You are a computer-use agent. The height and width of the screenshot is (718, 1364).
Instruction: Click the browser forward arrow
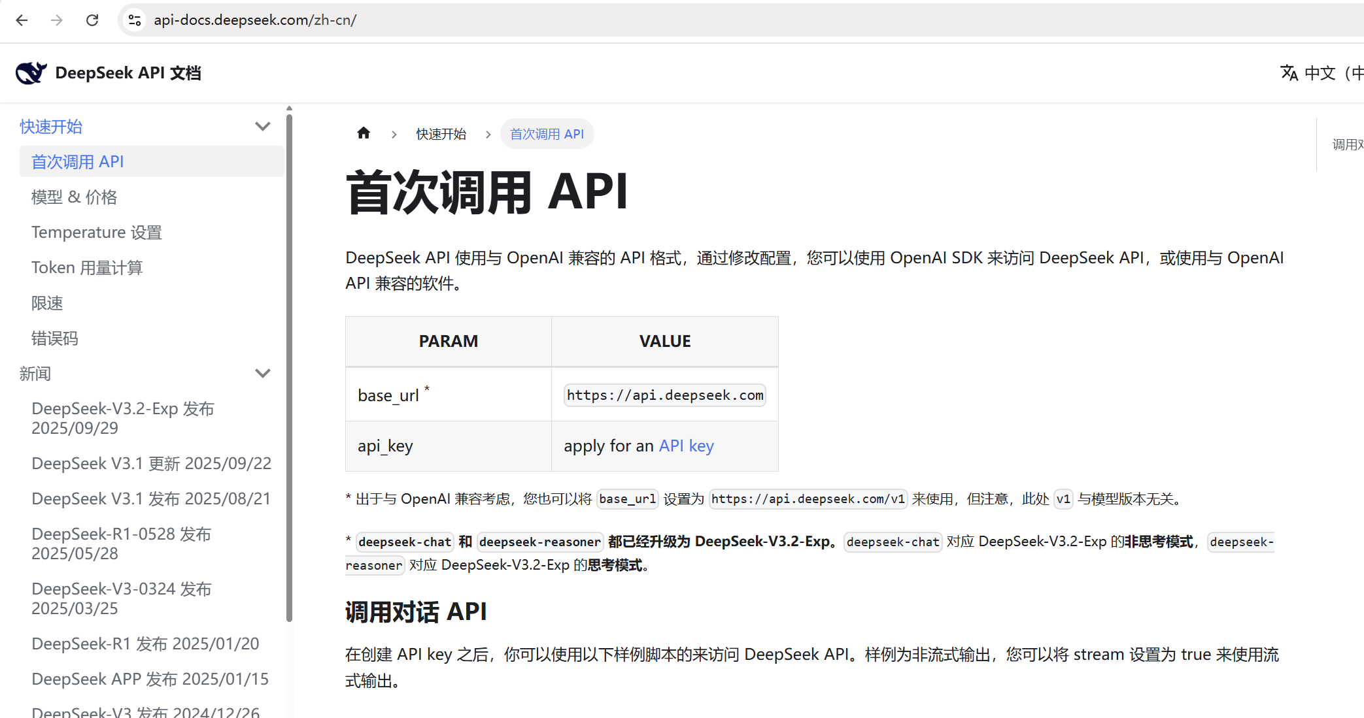point(57,20)
